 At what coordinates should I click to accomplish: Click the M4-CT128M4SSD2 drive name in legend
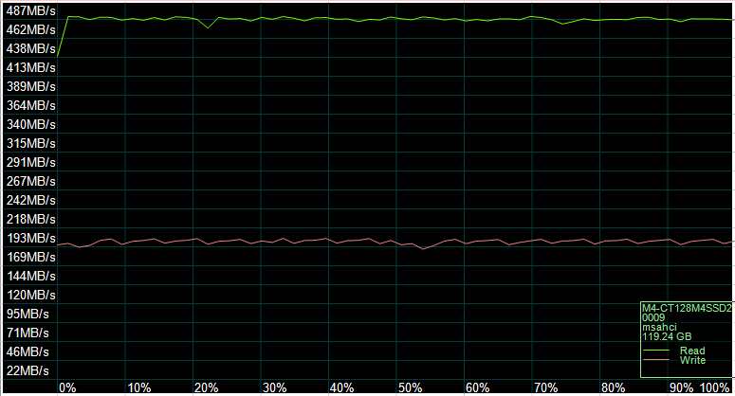click(x=687, y=309)
